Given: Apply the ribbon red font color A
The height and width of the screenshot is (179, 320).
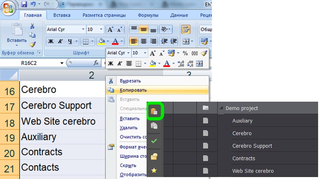Looking at the screenshot, I should pos(115,41).
